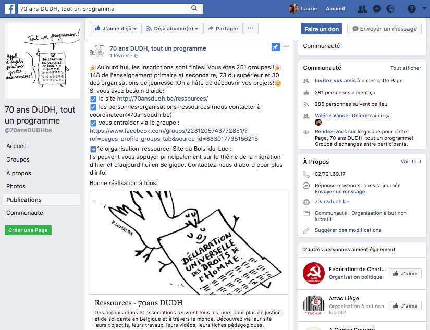Click the @70ansDUDHbe page handle

click(x=28, y=130)
